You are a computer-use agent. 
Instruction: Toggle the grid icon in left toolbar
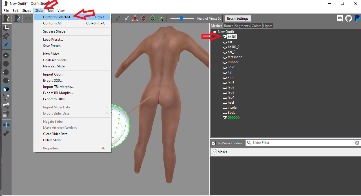(x=6, y=114)
